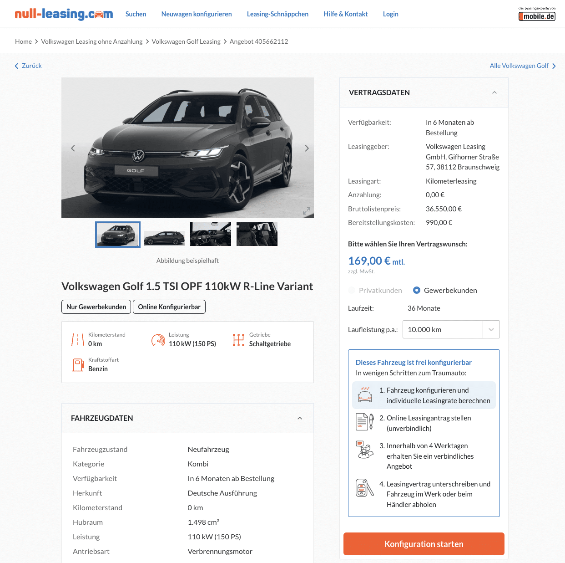This screenshot has height=563, width=565.
Task: Collapse the Fahrzeugdaten section
Action: tap(300, 418)
